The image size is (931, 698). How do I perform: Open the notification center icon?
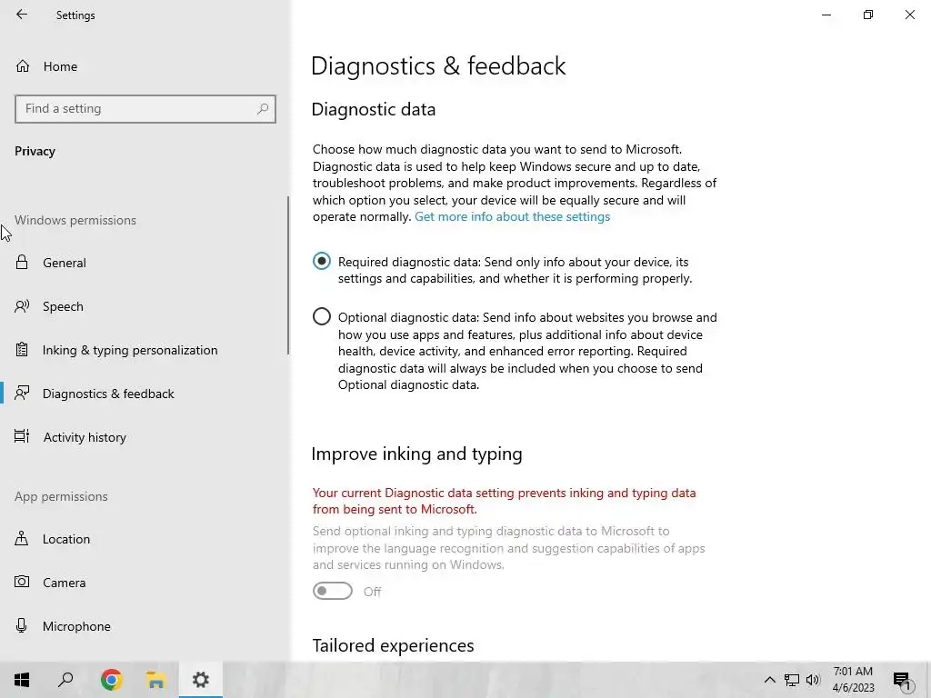903,681
